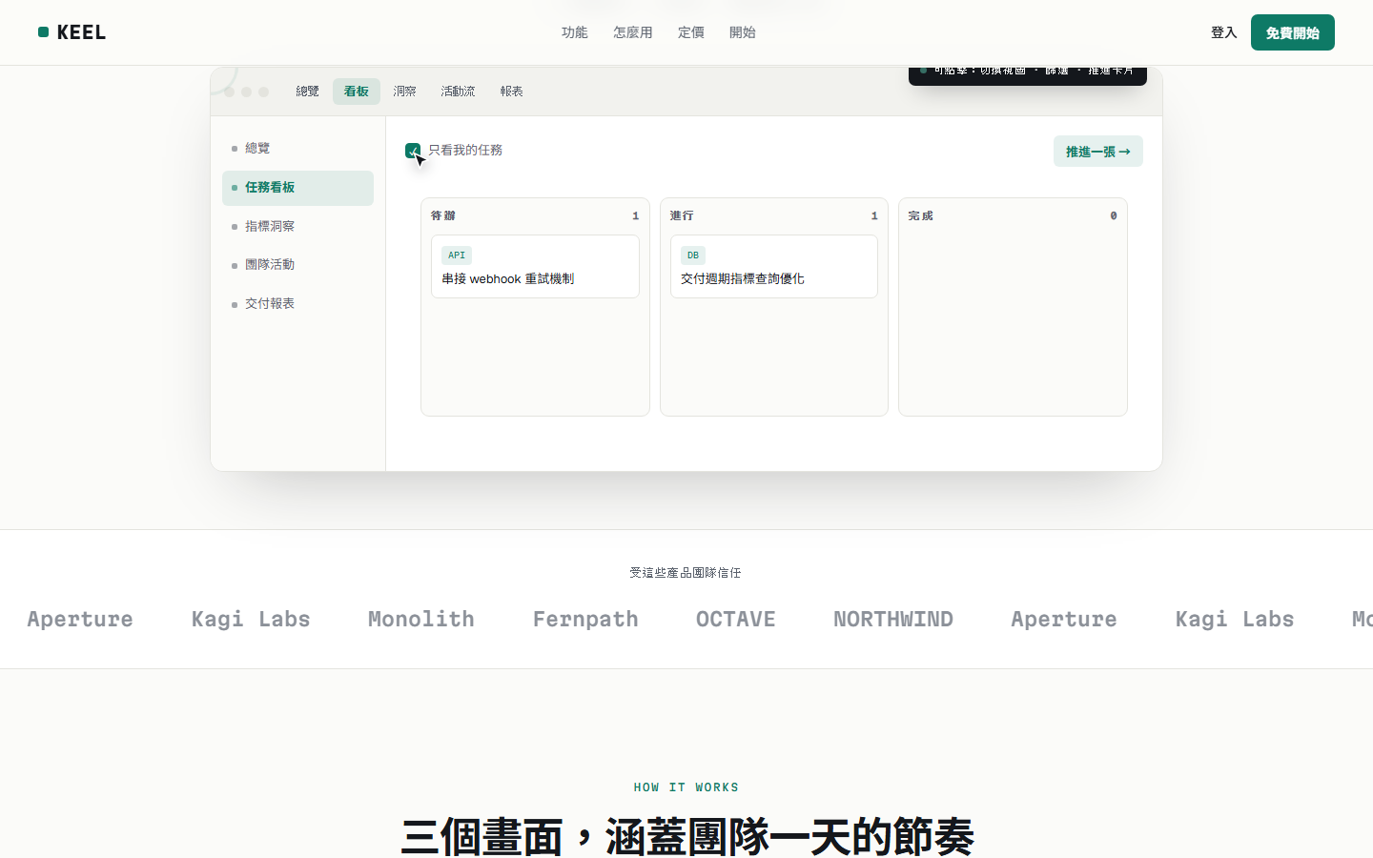Open 指標洞察 in the sidebar
Viewport: 1373px width, 858px height.
(x=297, y=227)
